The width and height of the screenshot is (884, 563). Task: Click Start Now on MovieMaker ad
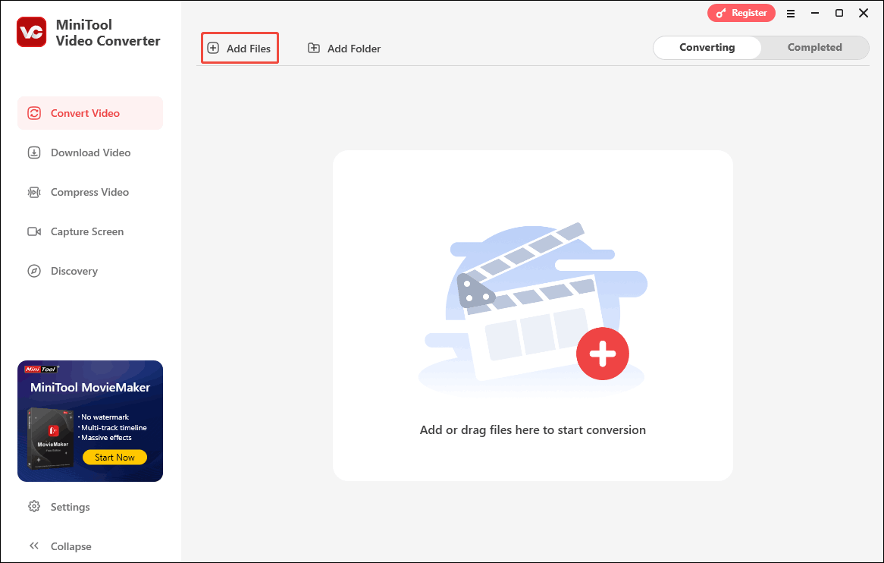pos(114,457)
